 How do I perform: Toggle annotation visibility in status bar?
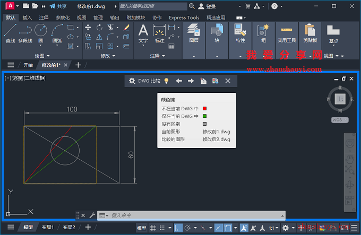[244, 228]
